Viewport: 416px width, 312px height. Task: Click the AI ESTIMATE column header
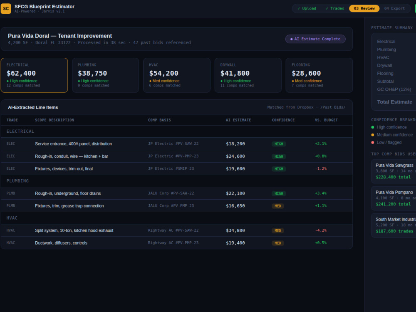[x=238, y=120]
